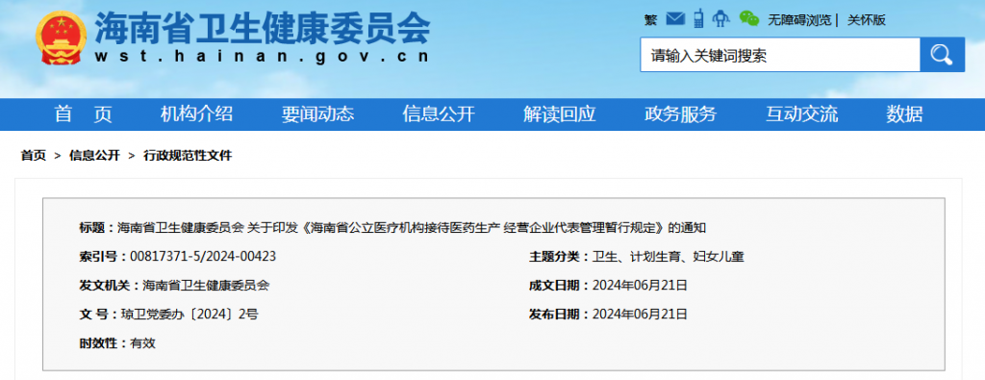
Task: Open the mobile phone version icon
Action: 698,18
